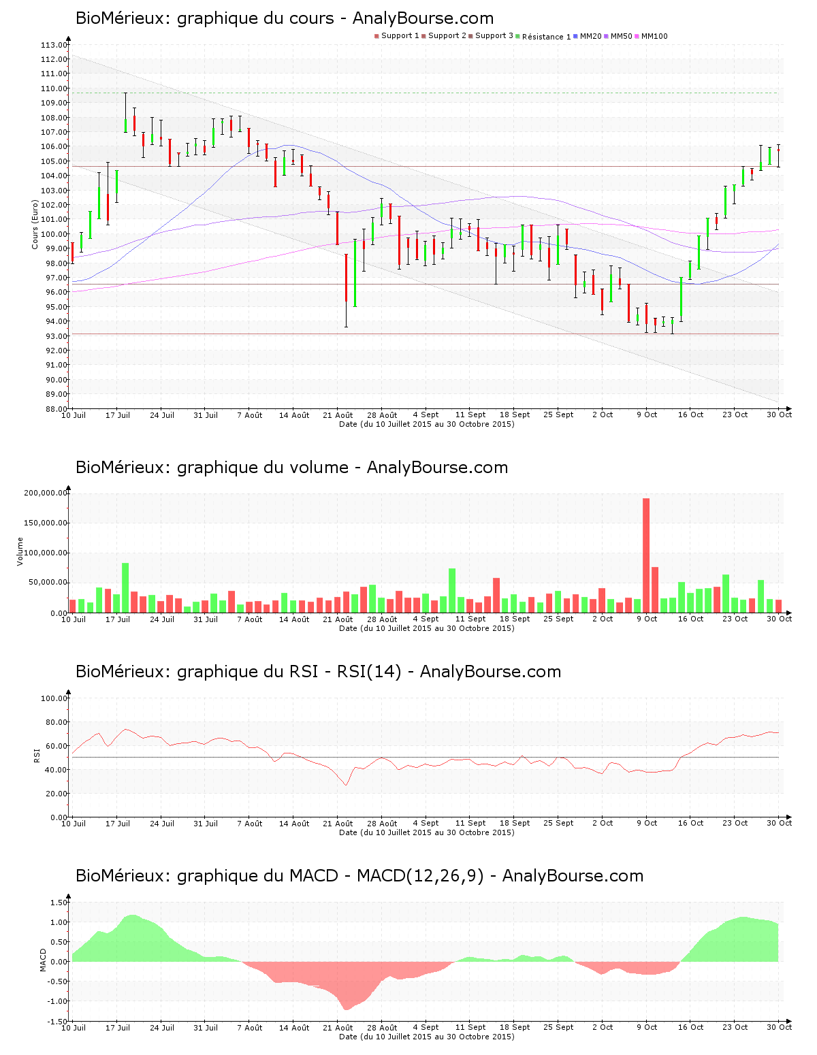
Task: Click the long green candlestick near 21 Août low
Action: click(355, 273)
